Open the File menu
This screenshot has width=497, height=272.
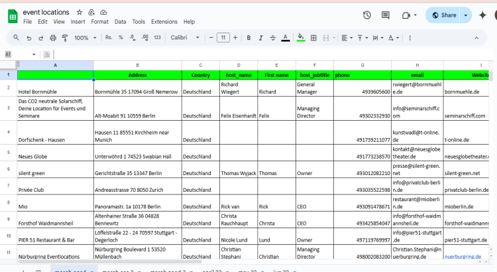click(x=28, y=22)
